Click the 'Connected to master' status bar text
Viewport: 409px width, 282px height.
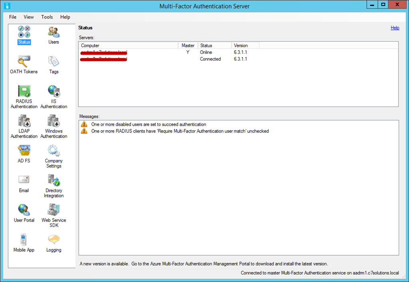tap(320, 273)
